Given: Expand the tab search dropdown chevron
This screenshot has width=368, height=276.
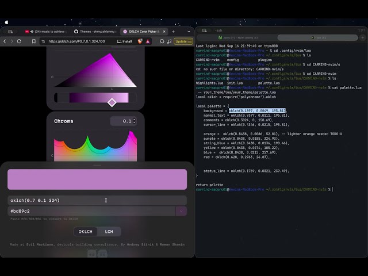Looking at the screenshot, I should 189,32.
